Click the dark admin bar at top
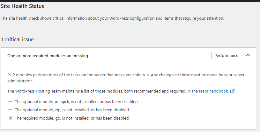 (x=130, y=1)
